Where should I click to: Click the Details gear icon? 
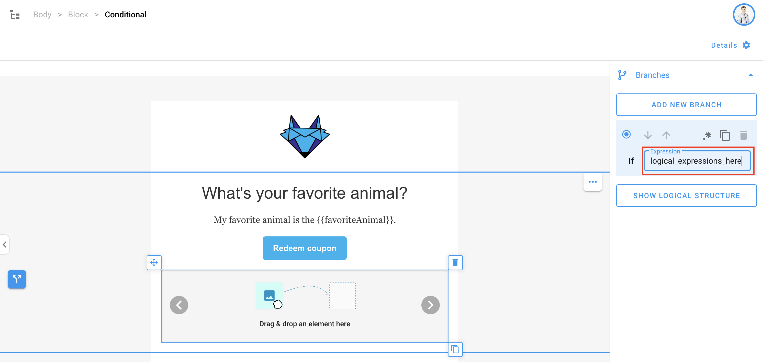pyautogui.click(x=746, y=45)
